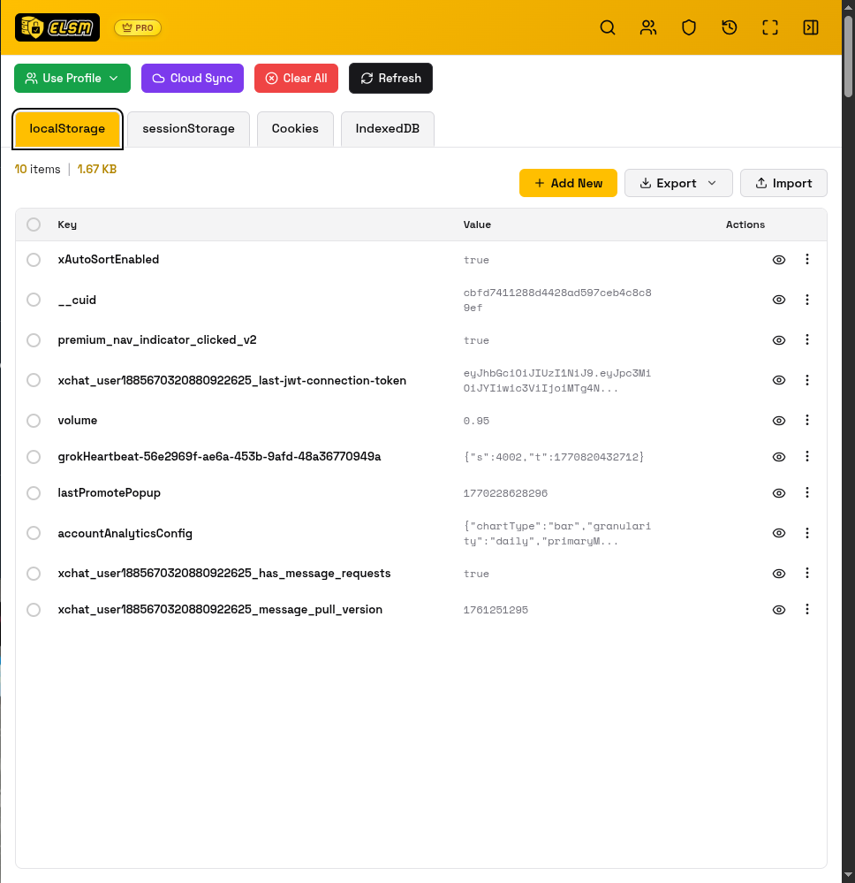The width and height of the screenshot is (855, 883).
Task: Reveal the xAutoSortEnabled value with the eye icon
Action: tap(778, 260)
